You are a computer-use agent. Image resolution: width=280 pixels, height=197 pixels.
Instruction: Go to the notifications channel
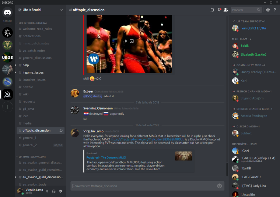[41, 36]
